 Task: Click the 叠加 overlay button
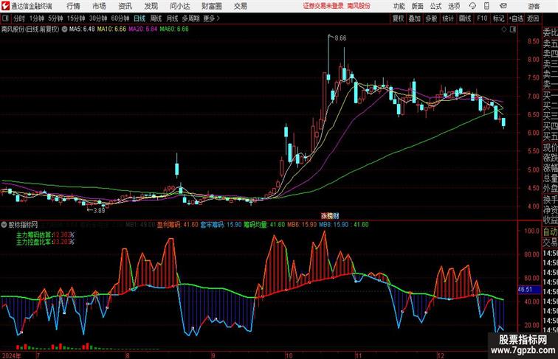(414, 18)
